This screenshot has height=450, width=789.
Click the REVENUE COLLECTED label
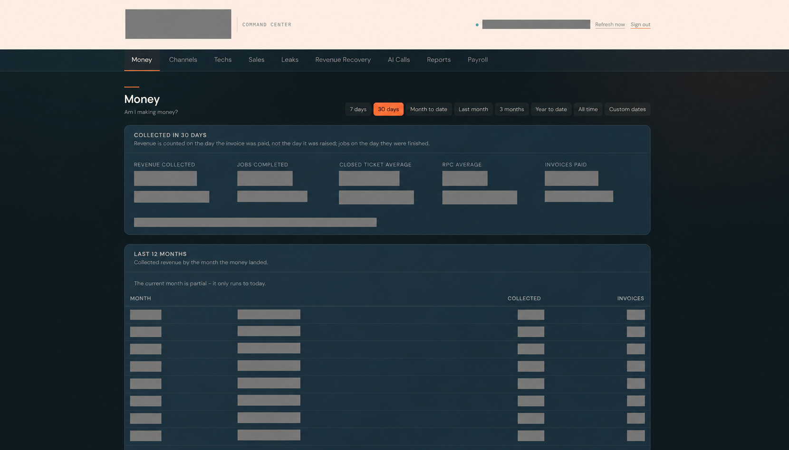click(164, 165)
